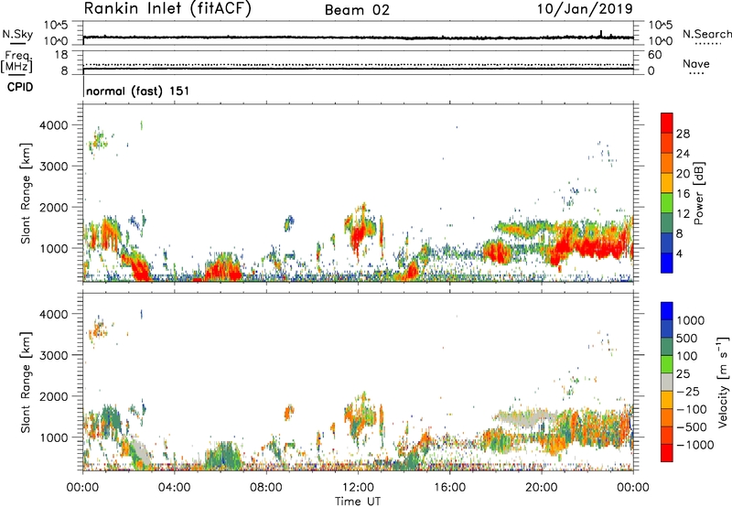732x507 pixels.
Task: Click the '24' tick on Power colorbar
Action: pyautogui.click(x=683, y=154)
